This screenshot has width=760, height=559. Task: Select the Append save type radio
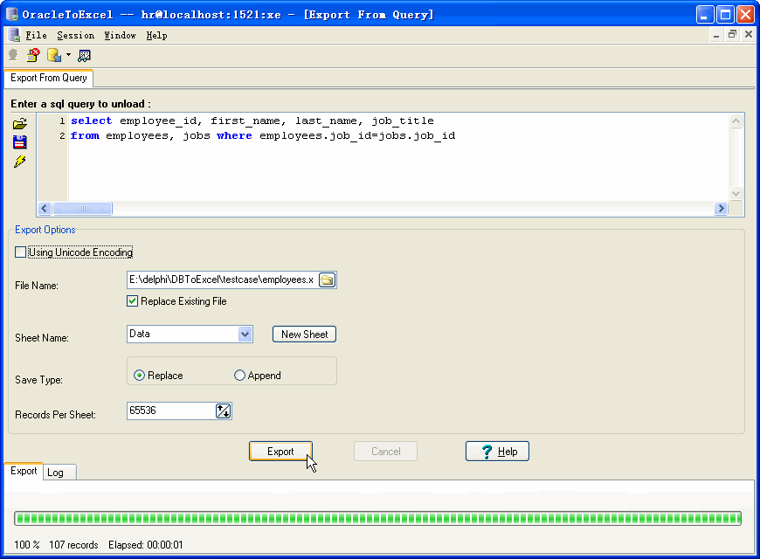239,376
